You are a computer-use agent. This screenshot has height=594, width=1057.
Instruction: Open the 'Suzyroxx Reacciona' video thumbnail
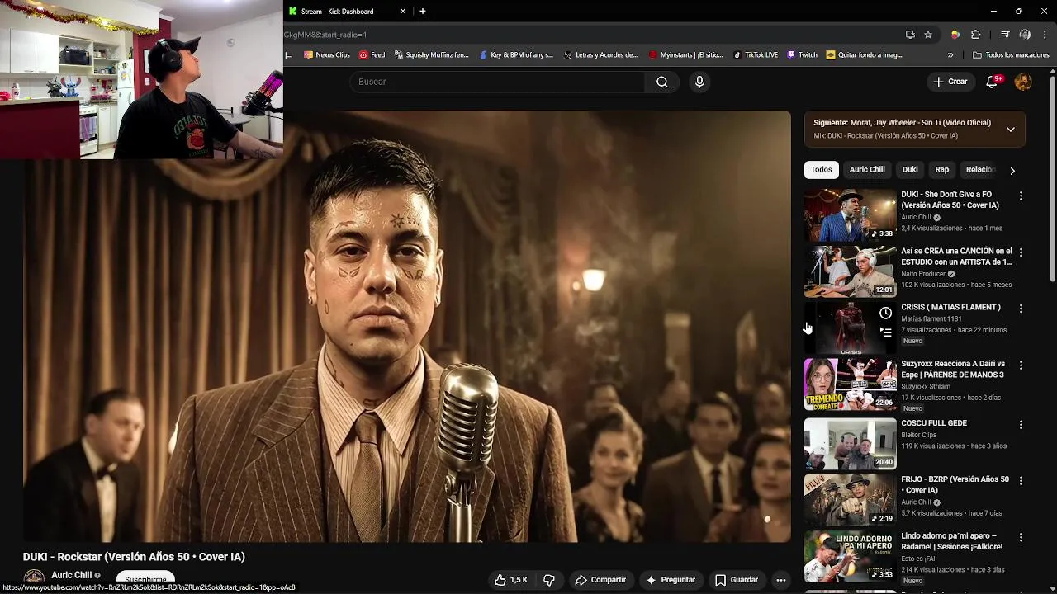(x=850, y=384)
